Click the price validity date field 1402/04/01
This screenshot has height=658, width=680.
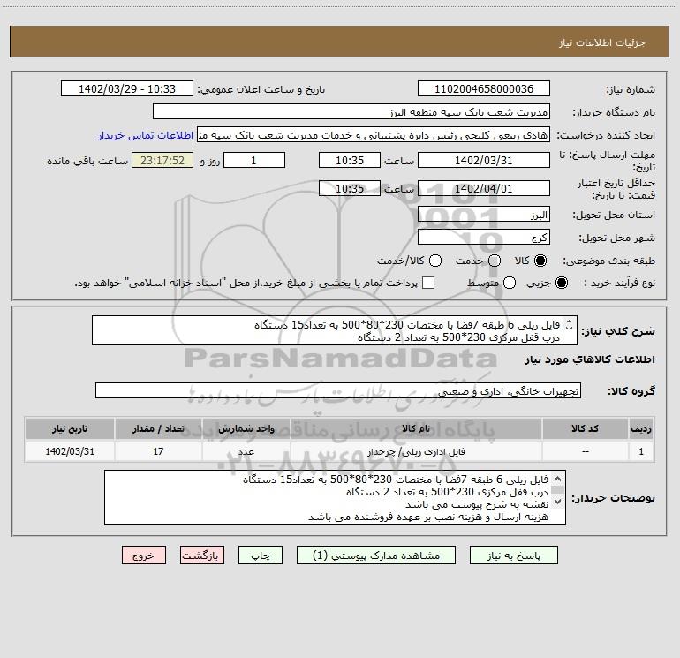click(484, 188)
